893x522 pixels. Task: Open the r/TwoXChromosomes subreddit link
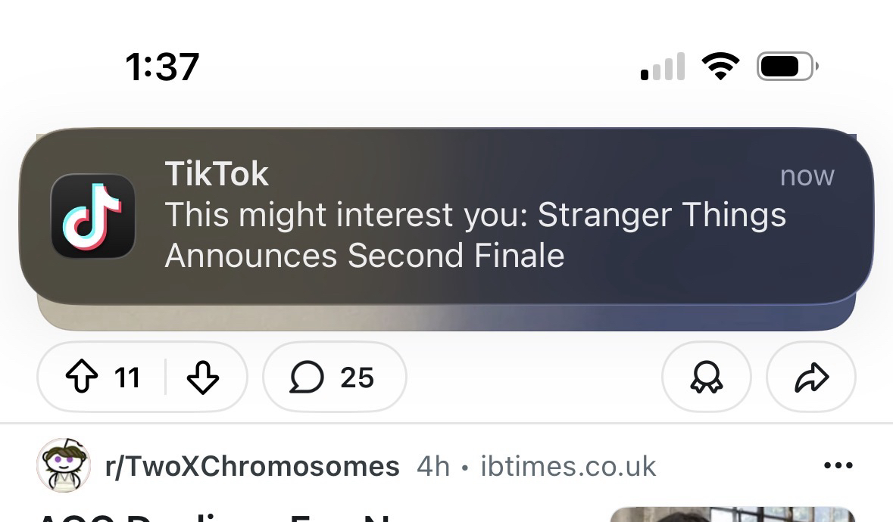tap(252, 466)
